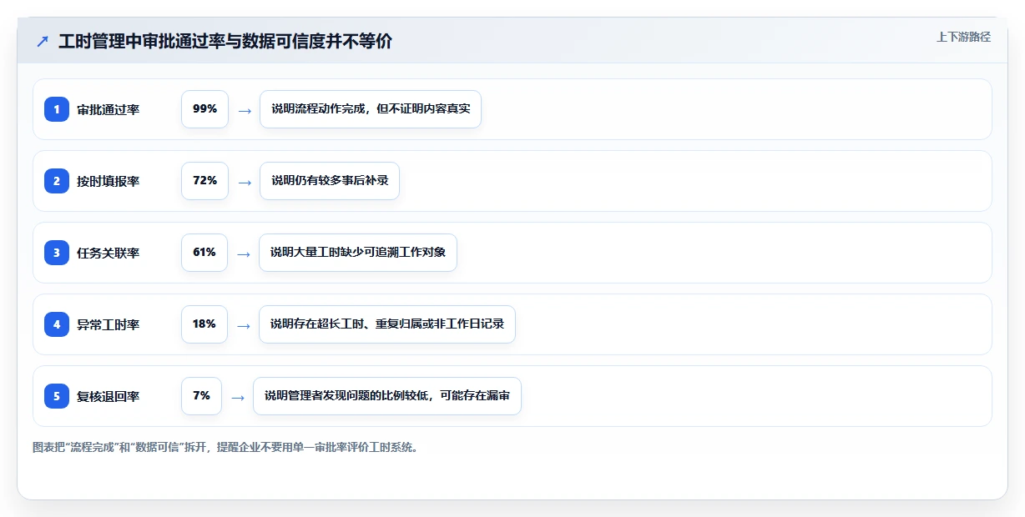Select the title 工时管理中审批通过率与数据可信度并不等价
The image size is (1025, 517).
pyautogui.click(x=225, y=41)
